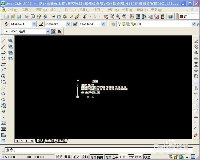Toggle 极轴 polar tracking
This screenshot has width=200, height=160.
[85, 157]
